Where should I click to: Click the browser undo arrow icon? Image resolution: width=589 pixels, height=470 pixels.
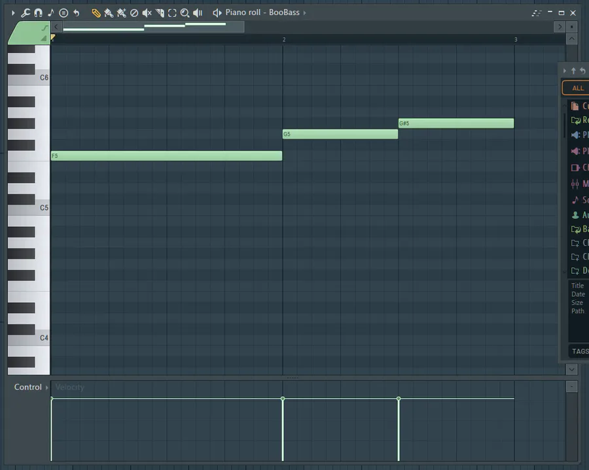pos(582,71)
